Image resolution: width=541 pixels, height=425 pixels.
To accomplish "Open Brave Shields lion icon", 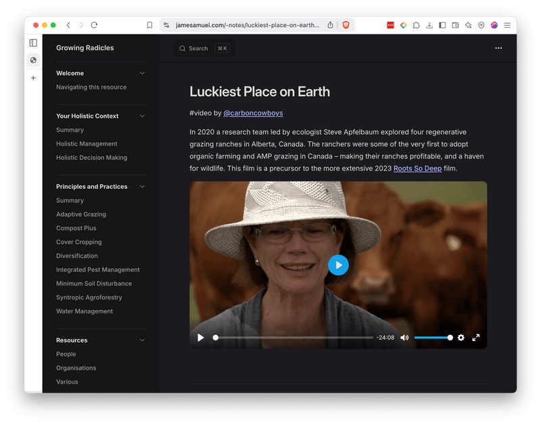I will [346, 25].
